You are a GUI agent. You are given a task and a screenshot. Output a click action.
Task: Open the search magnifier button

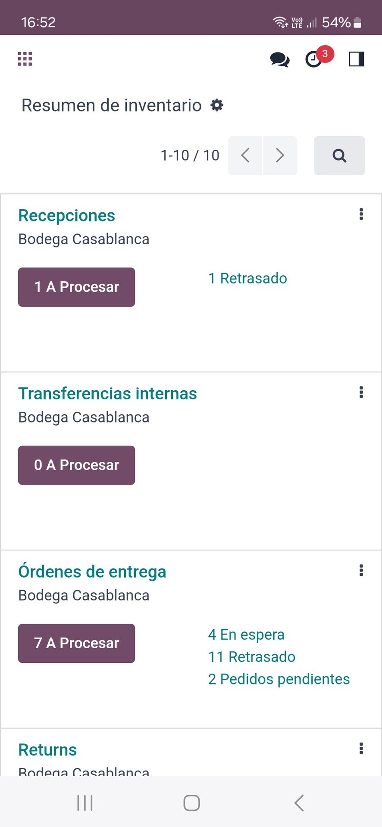point(339,155)
